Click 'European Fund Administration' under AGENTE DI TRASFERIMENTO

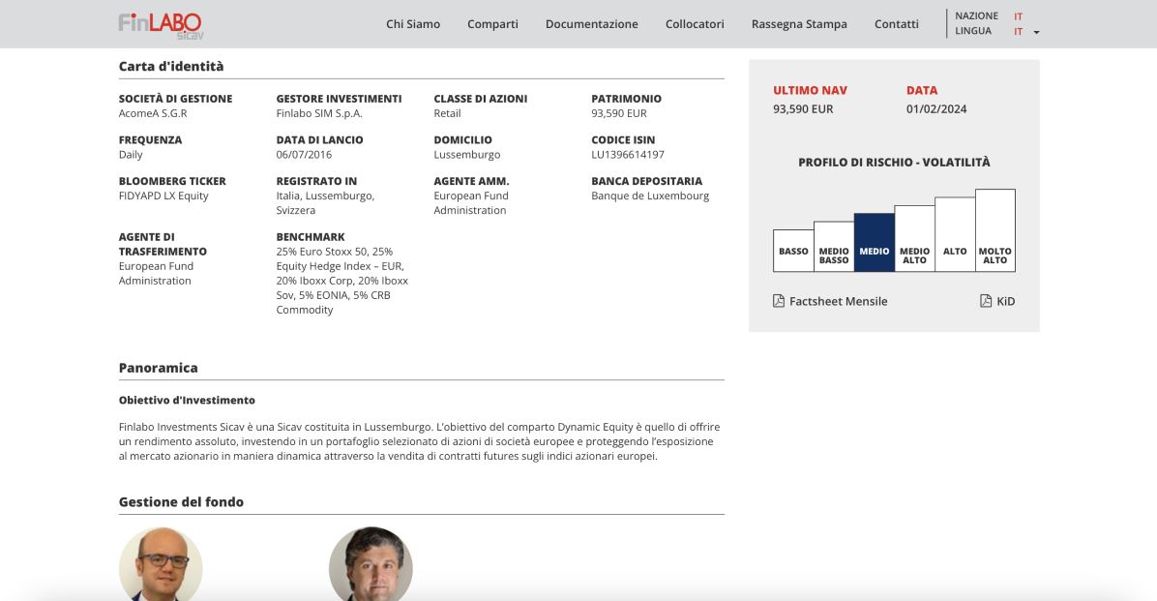pyautogui.click(x=156, y=274)
